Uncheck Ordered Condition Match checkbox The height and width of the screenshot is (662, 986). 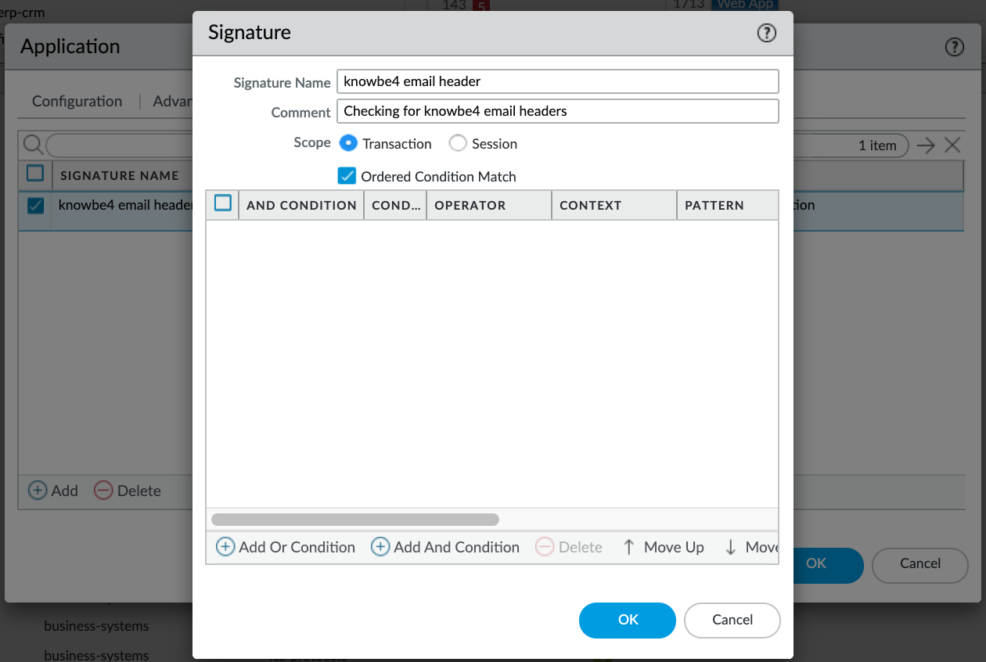(347, 176)
